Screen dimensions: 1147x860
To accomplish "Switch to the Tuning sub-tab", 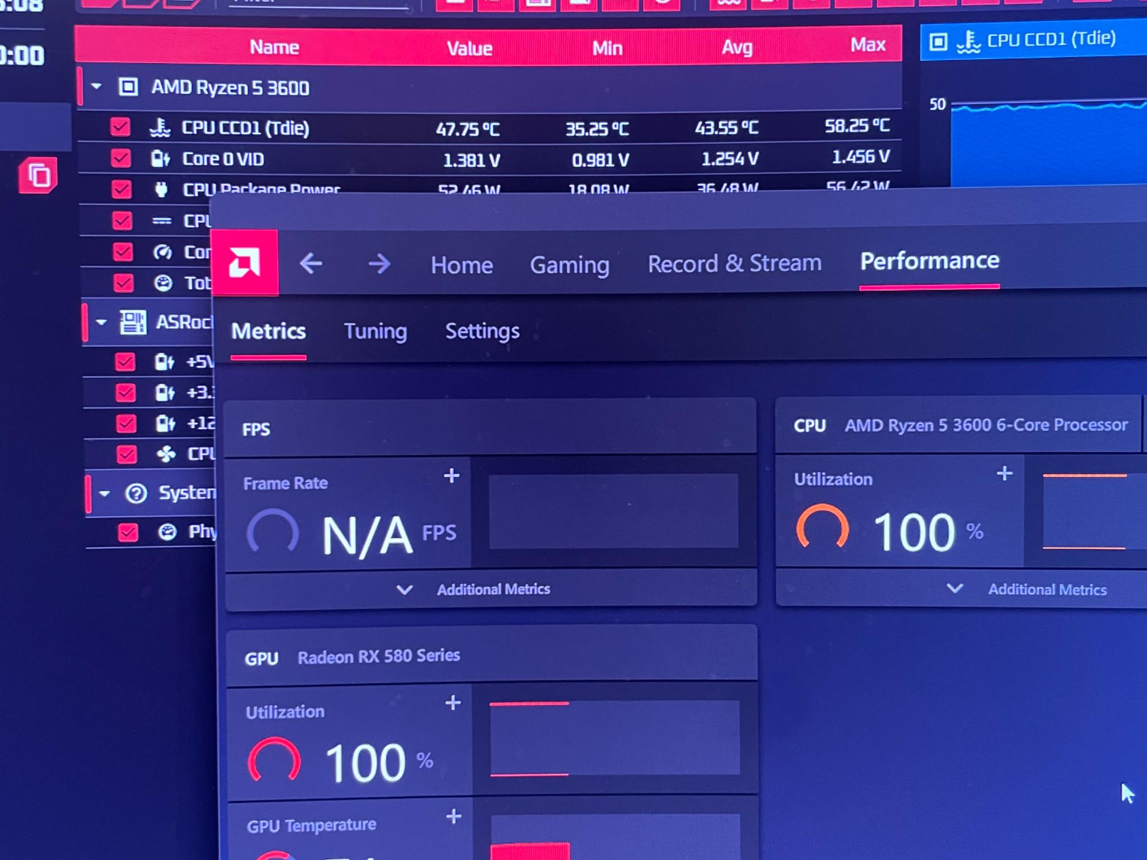I will point(375,331).
